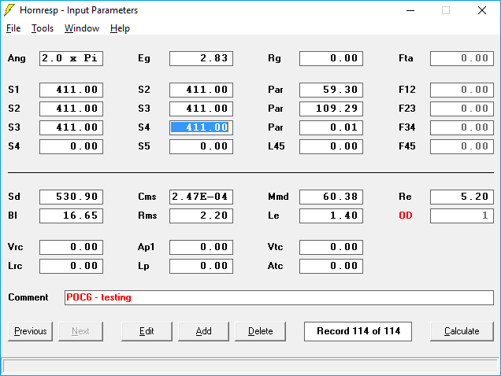Click the Cms 2.47E-04 field

pos(202,197)
